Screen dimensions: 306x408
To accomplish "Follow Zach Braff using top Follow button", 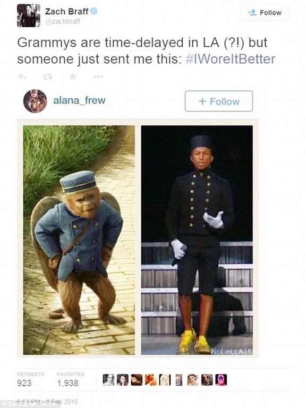I will coord(265,13).
